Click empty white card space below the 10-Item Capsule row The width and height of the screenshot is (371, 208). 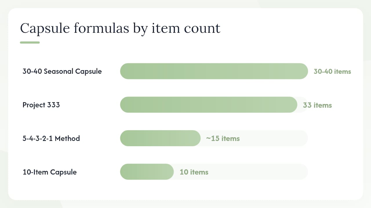pos(185,190)
